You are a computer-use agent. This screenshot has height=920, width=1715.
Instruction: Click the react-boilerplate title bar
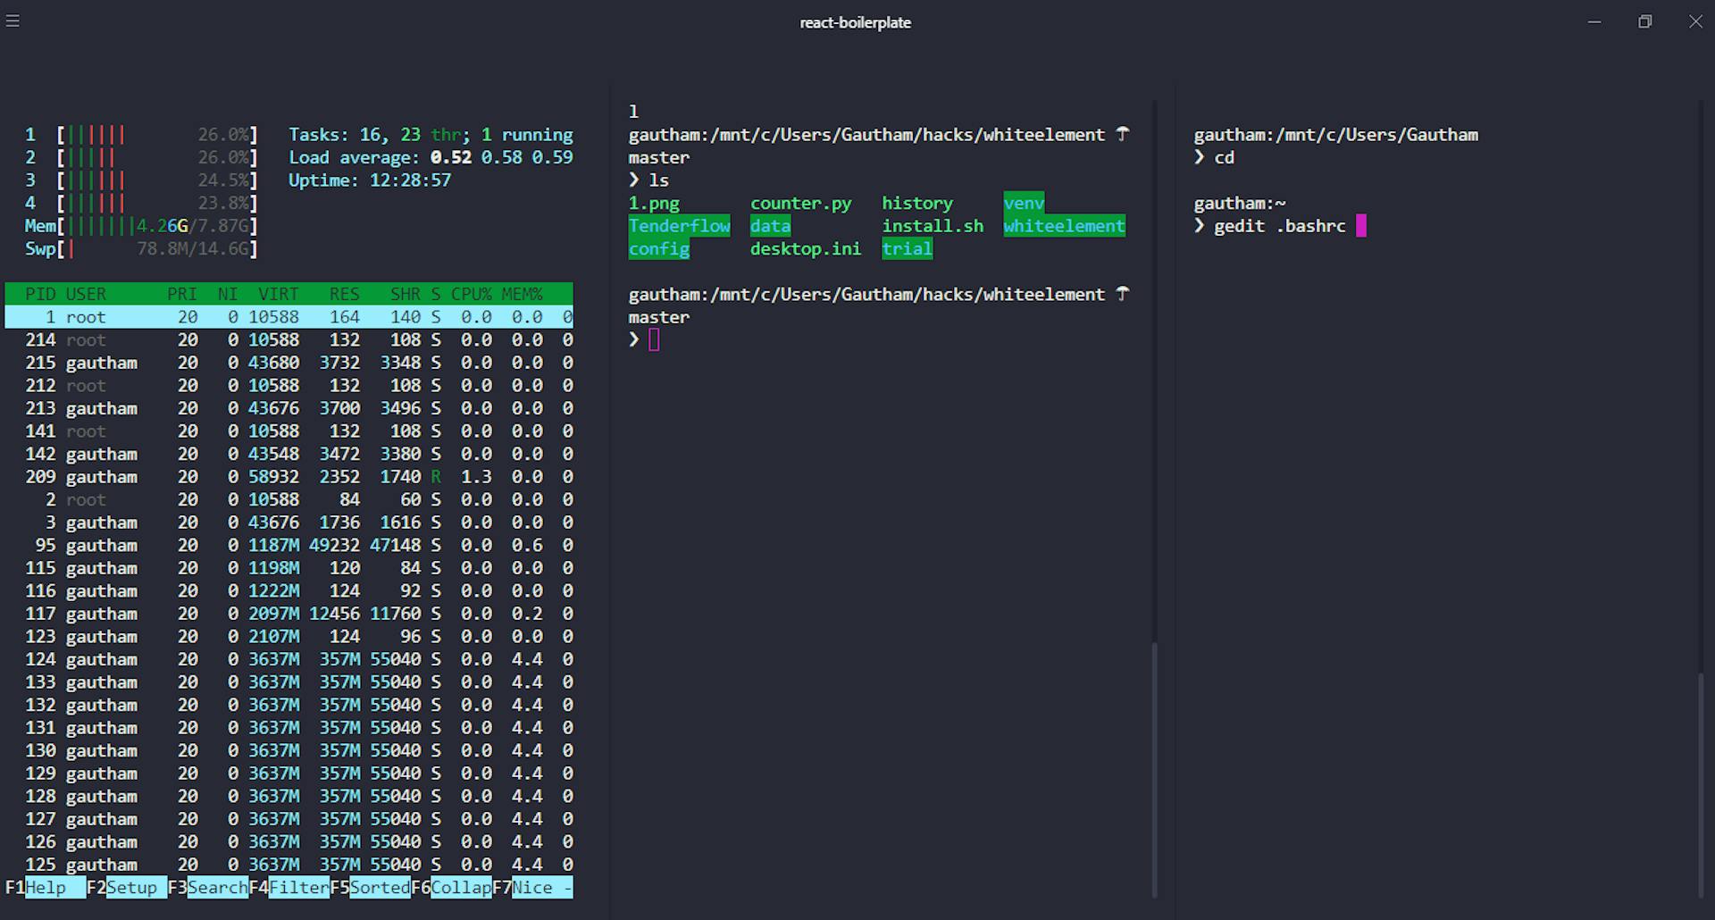855,21
